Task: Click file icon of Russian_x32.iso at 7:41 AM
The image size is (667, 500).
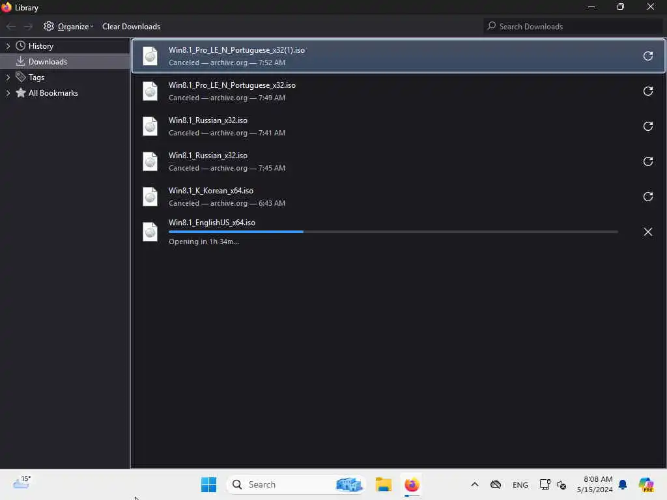Action: (150, 126)
